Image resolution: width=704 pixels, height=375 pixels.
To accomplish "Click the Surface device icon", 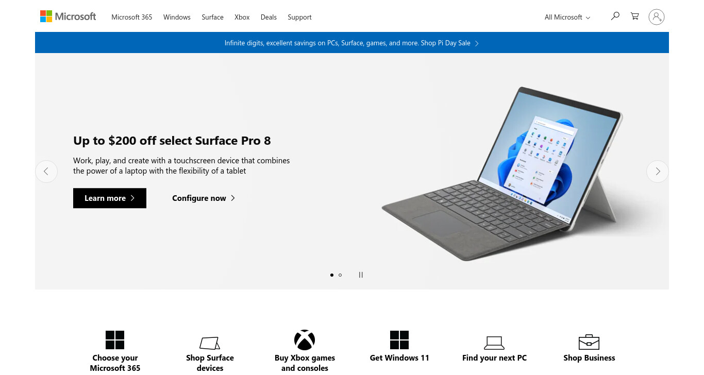I will tap(210, 343).
